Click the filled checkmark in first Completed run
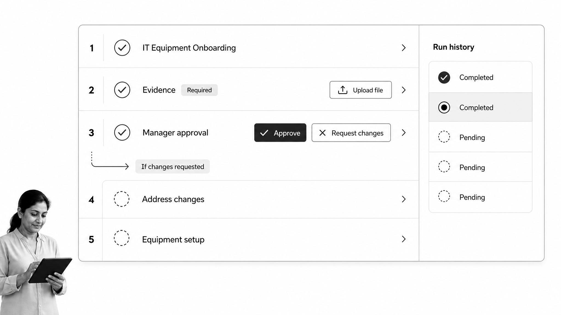 tap(444, 77)
